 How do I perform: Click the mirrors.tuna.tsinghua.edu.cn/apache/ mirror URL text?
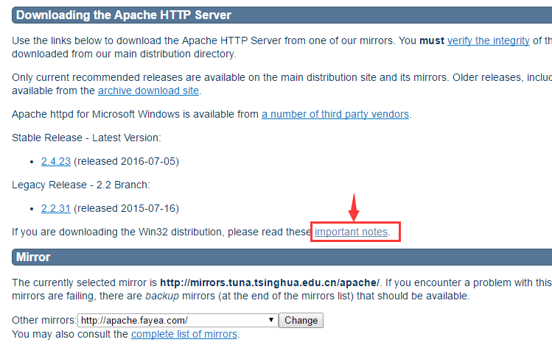pos(270,282)
